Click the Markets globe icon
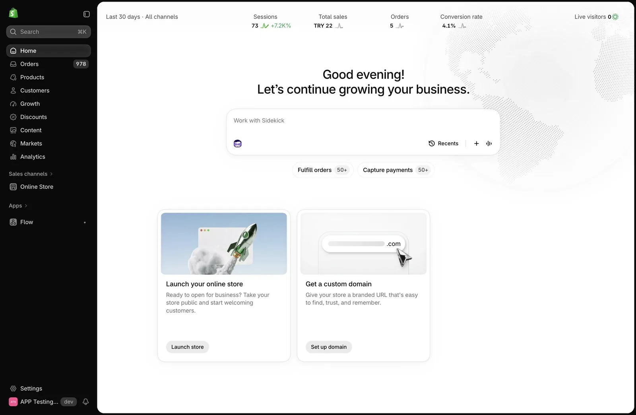 (x=13, y=144)
